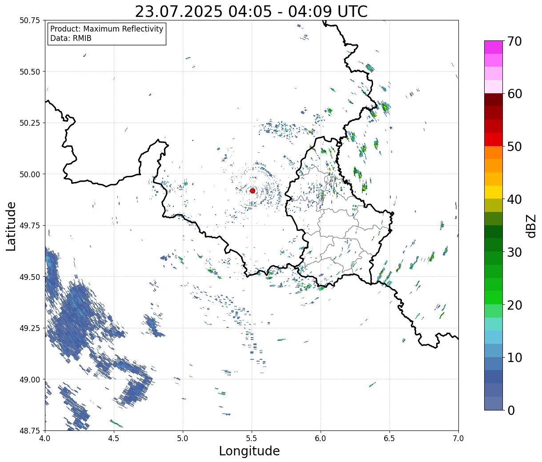542x462 pixels.
Task: Click the 'Product: Maximum Reflectivity' legend text
Action: coord(107,29)
